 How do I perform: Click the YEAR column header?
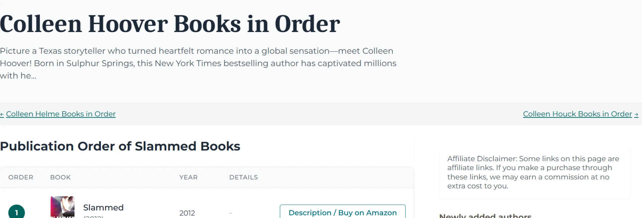pyautogui.click(x=188, y=177)
